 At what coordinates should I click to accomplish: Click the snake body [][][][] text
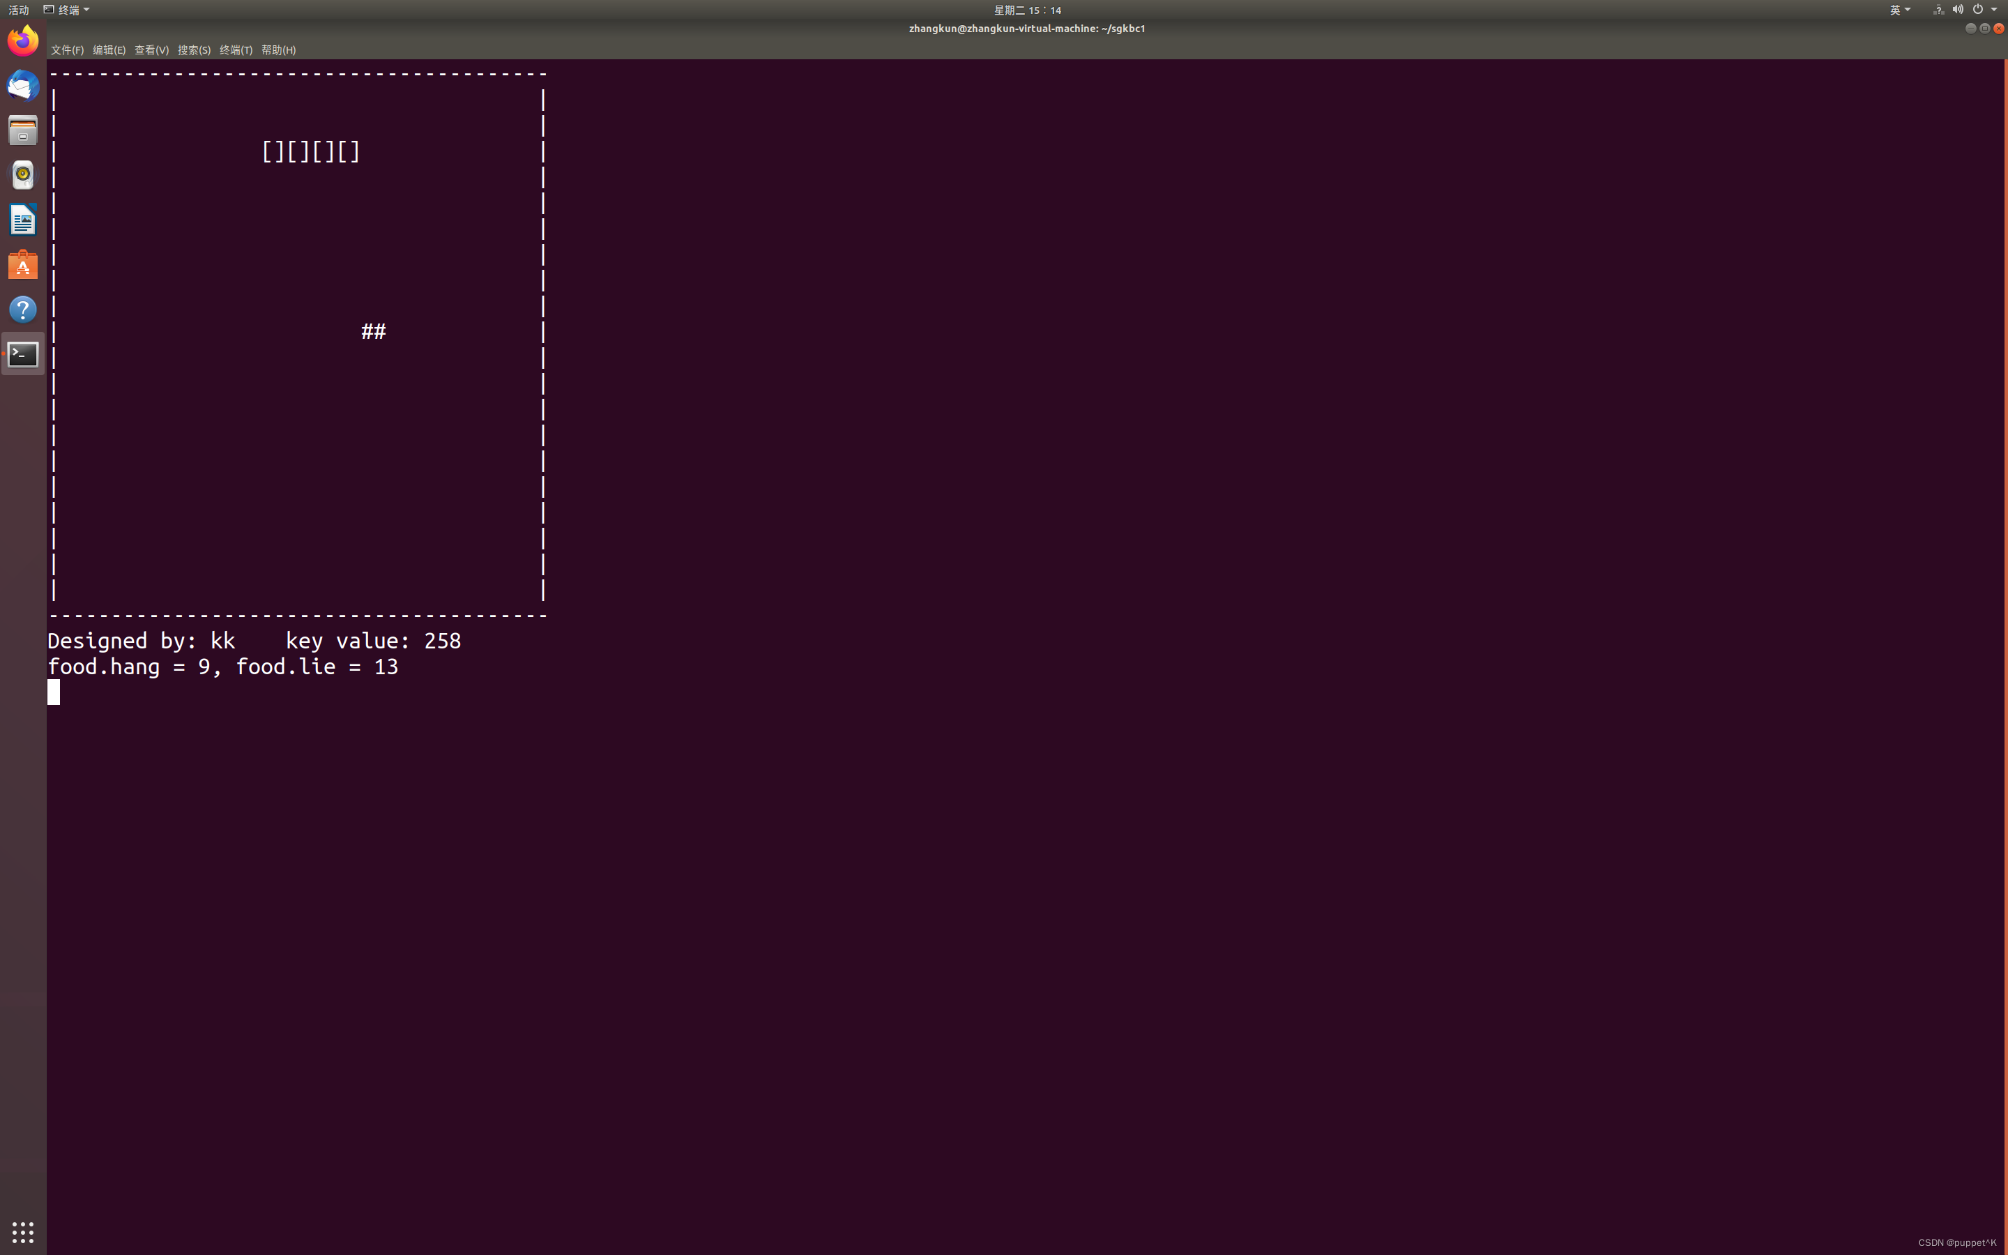(311, 152)
